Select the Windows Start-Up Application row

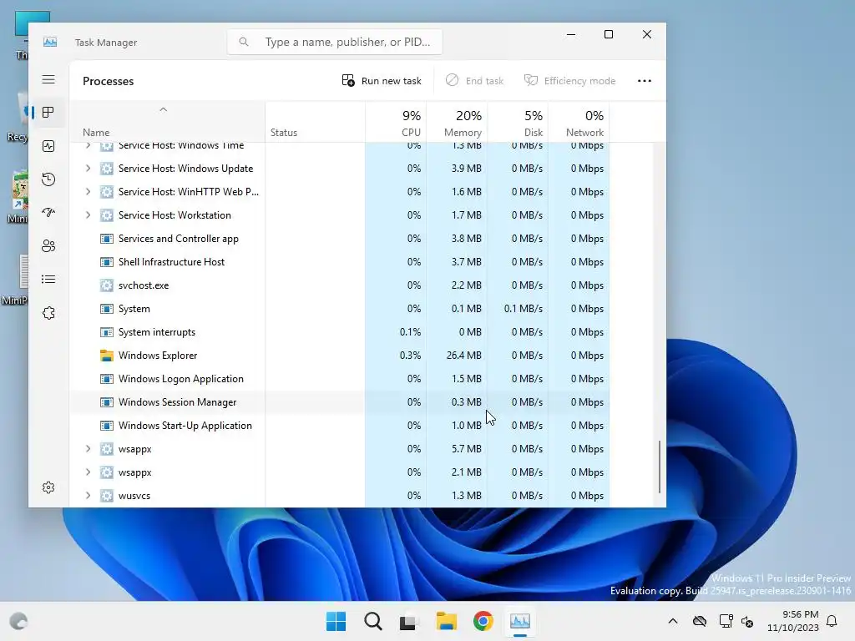coord(340,426)
